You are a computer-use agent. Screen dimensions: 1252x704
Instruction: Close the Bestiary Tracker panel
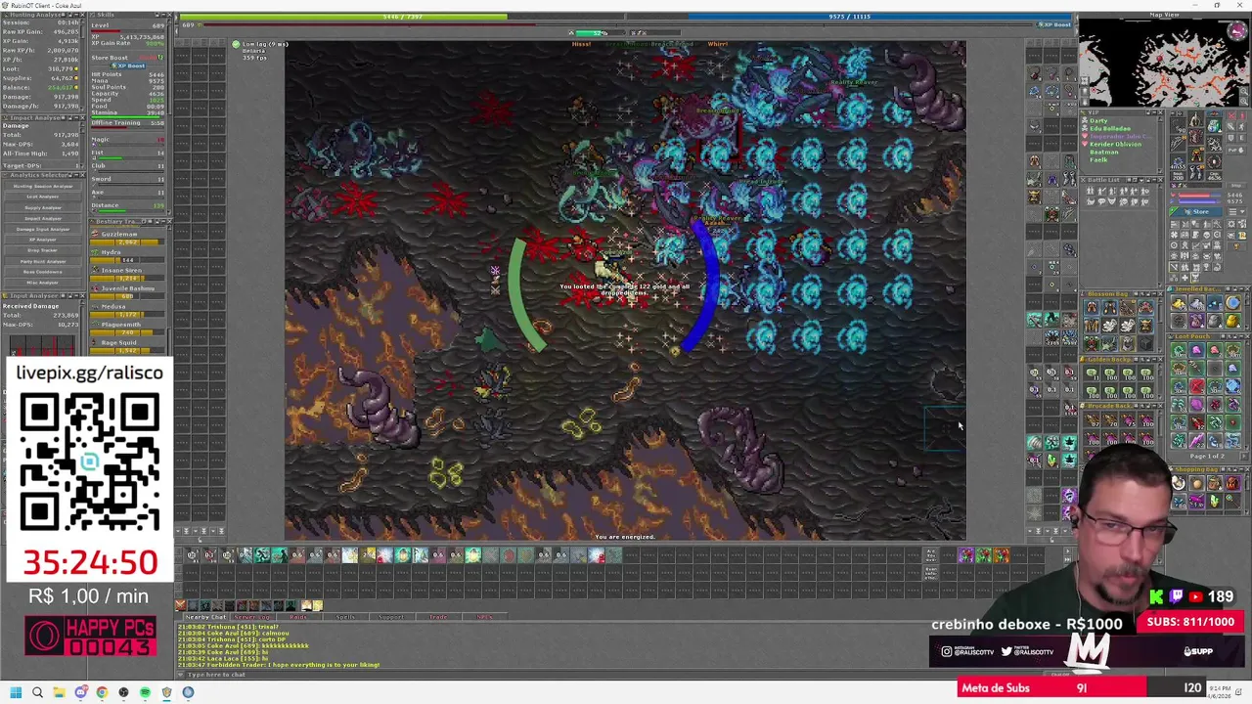[x=167, y=222]
